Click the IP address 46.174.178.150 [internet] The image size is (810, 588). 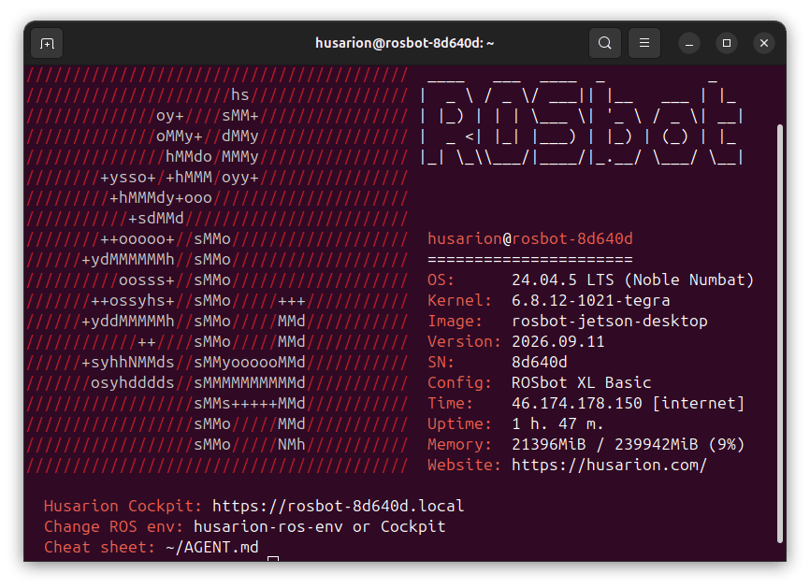(629, 403)
